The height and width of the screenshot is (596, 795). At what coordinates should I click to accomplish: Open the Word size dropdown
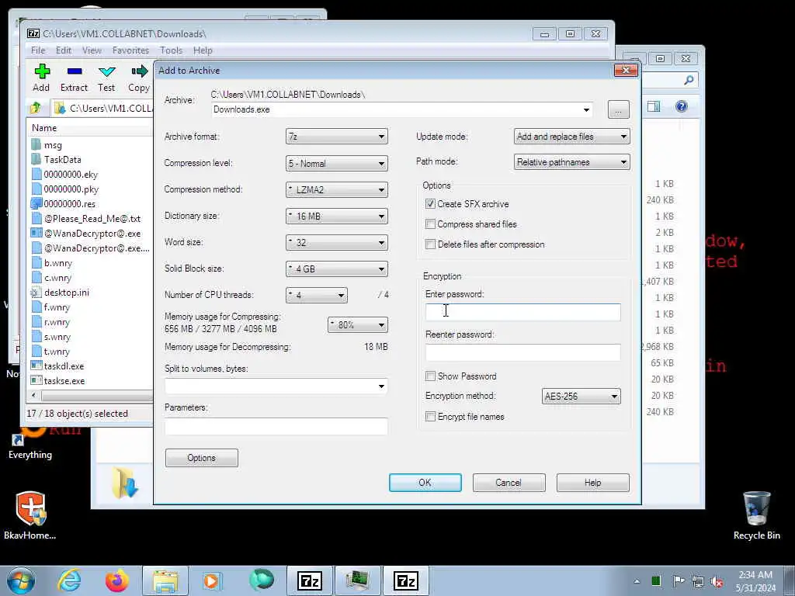click(337, 242)
